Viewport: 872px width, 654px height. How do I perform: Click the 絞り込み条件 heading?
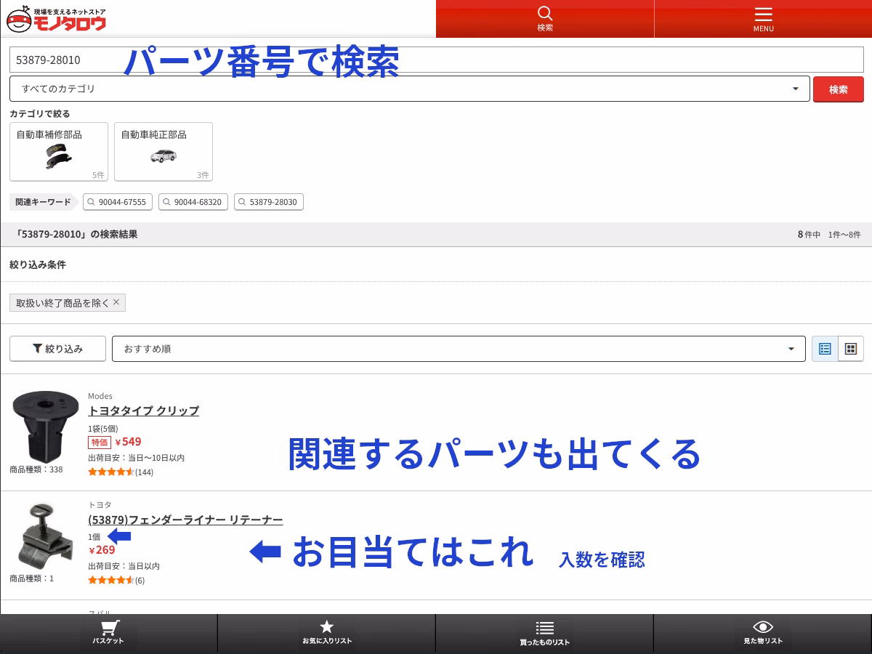(x=38, y=265)
